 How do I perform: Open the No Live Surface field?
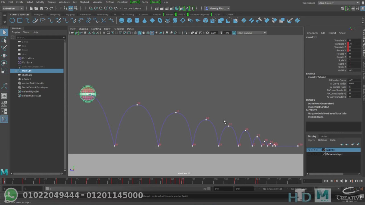coord(132,8)
